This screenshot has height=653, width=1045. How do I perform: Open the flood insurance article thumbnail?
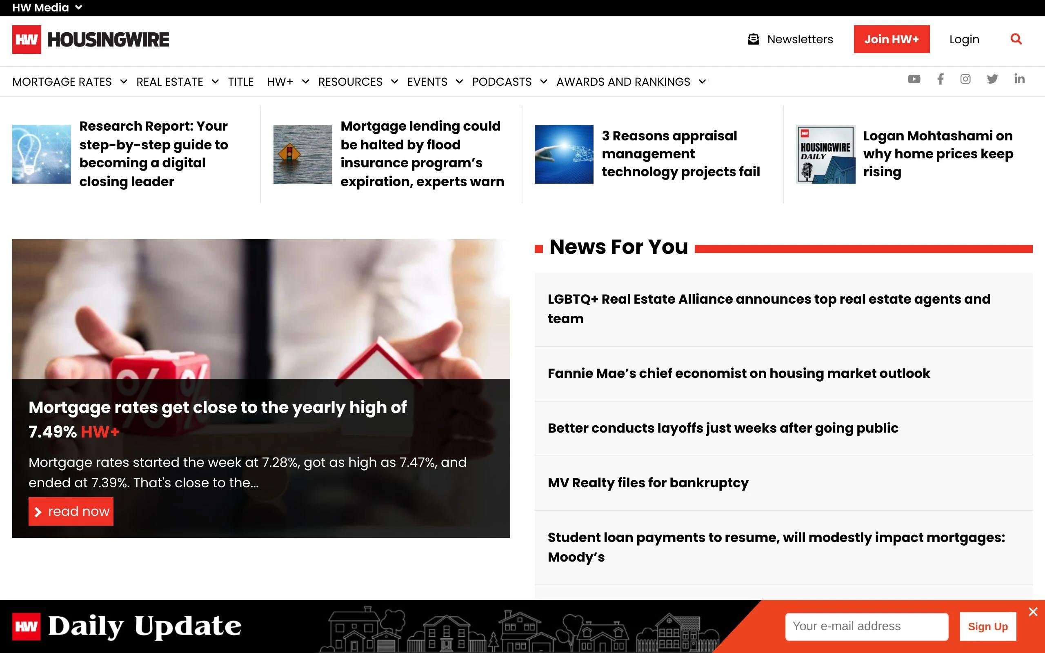(x=302, y=154)
